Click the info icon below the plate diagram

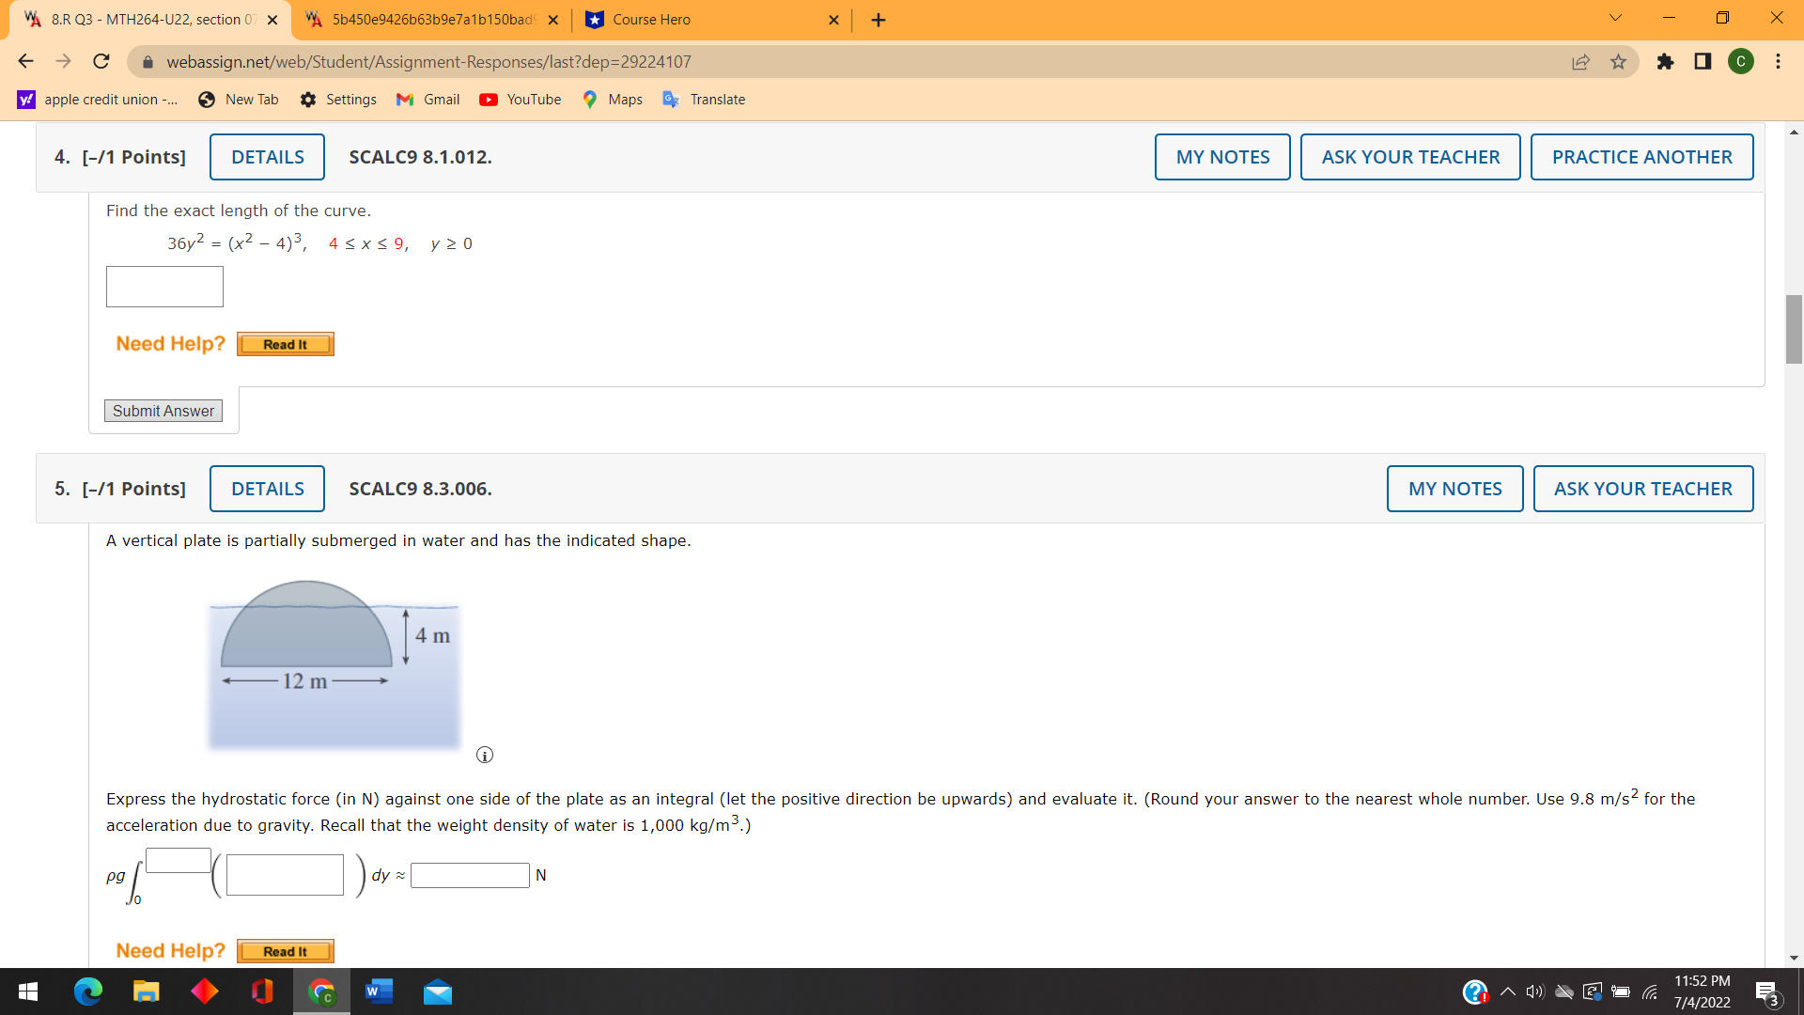pos(485,755)
